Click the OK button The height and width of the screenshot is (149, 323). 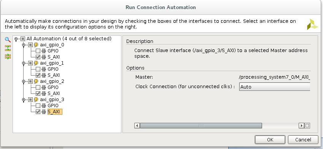pyautogui.click(x=270, y=140)
